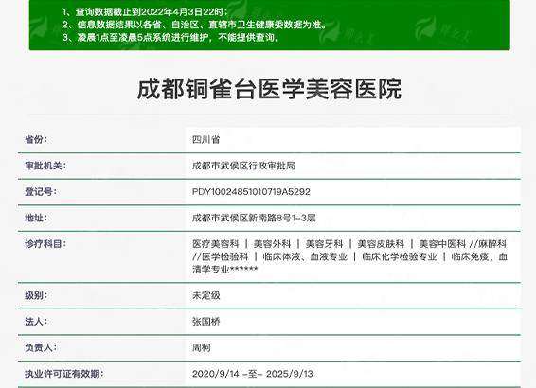Click the legal person name 张国桥
The width and height of the screenshot is (536, 388).
[x=206, y=322]
